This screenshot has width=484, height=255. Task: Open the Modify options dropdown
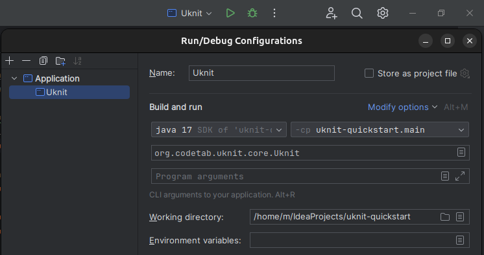pyautogui.click(x=402, y=107)
